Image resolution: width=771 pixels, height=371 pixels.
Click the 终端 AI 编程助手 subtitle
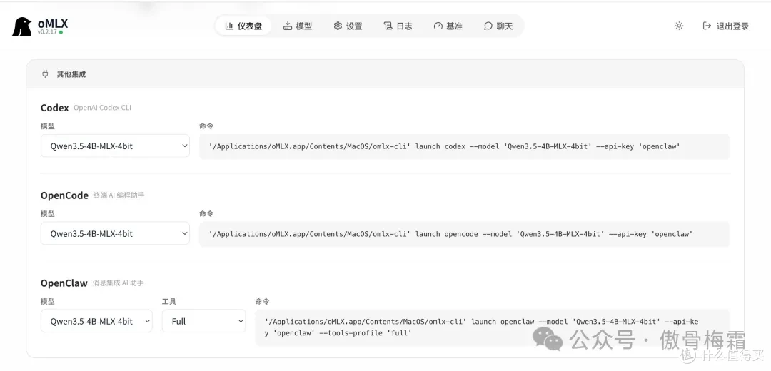pos(119,195)
